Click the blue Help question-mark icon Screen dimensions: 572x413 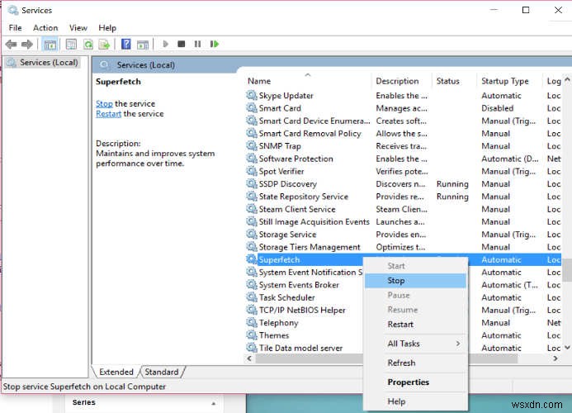[x=125, y=44]
